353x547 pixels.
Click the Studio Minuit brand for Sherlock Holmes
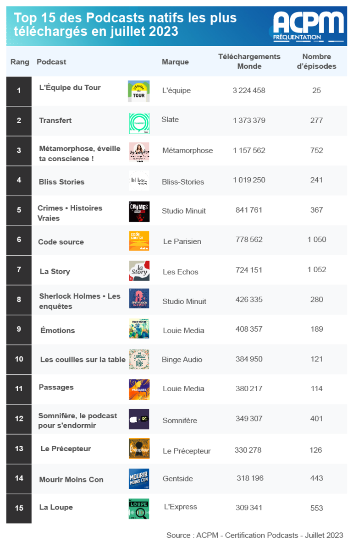[184, 301]
